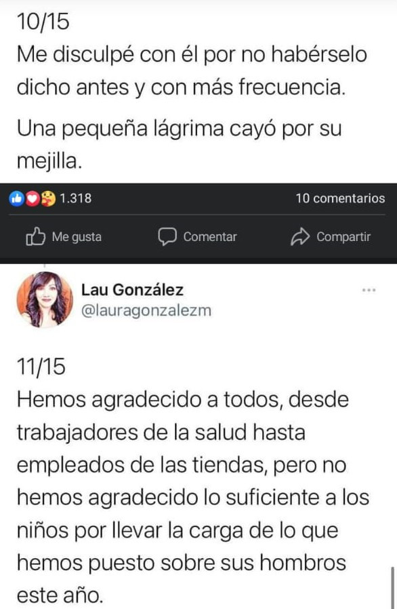Select the Compartir button label
397x609 pixels.
coord(343,237)
